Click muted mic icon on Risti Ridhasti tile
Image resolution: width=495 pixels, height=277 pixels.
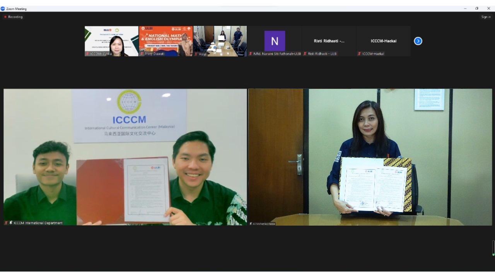[305, 54]
